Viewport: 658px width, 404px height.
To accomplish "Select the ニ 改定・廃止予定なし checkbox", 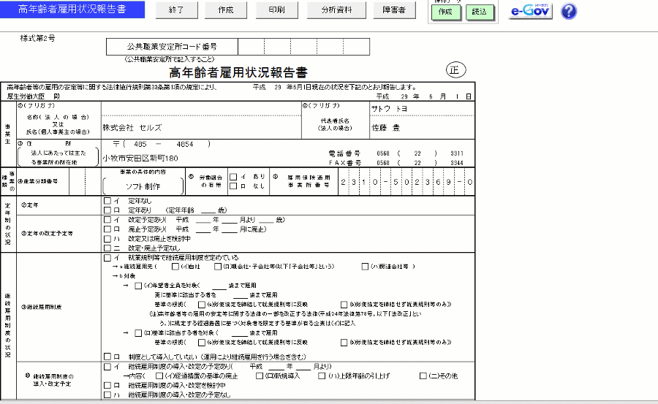I will coord(107,248).
